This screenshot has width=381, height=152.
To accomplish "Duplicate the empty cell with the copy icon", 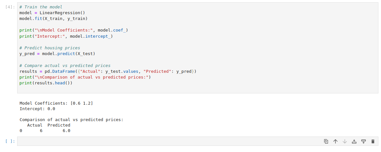I will [x=326, y=141].
